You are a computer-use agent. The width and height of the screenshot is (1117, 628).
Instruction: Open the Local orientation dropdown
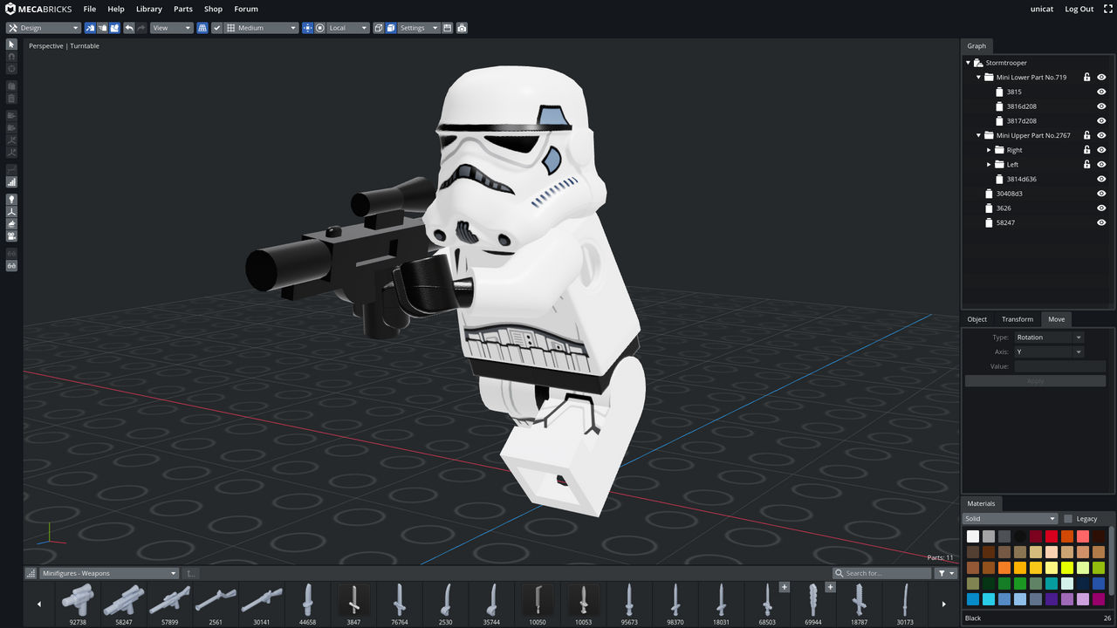coord(348,28)
